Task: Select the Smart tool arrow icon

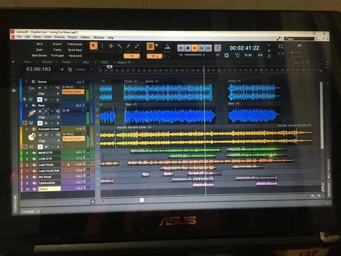Action: 94,46
